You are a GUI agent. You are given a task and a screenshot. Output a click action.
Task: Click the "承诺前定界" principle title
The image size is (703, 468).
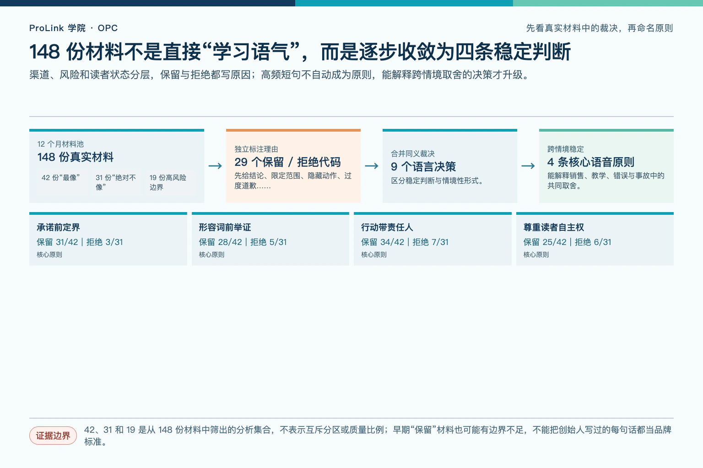[x=58, y=227]
